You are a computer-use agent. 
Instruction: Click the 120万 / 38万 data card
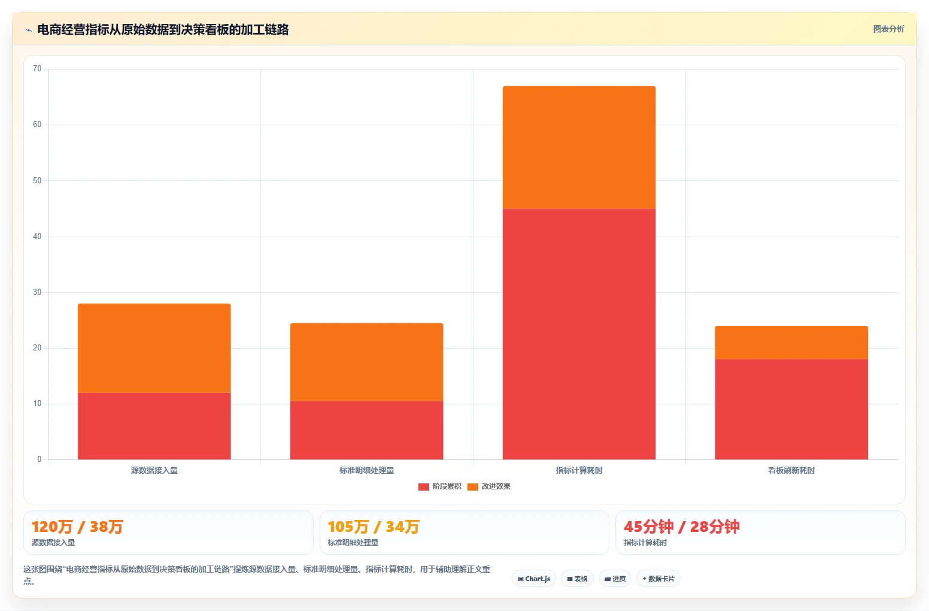tap(168, 533)
